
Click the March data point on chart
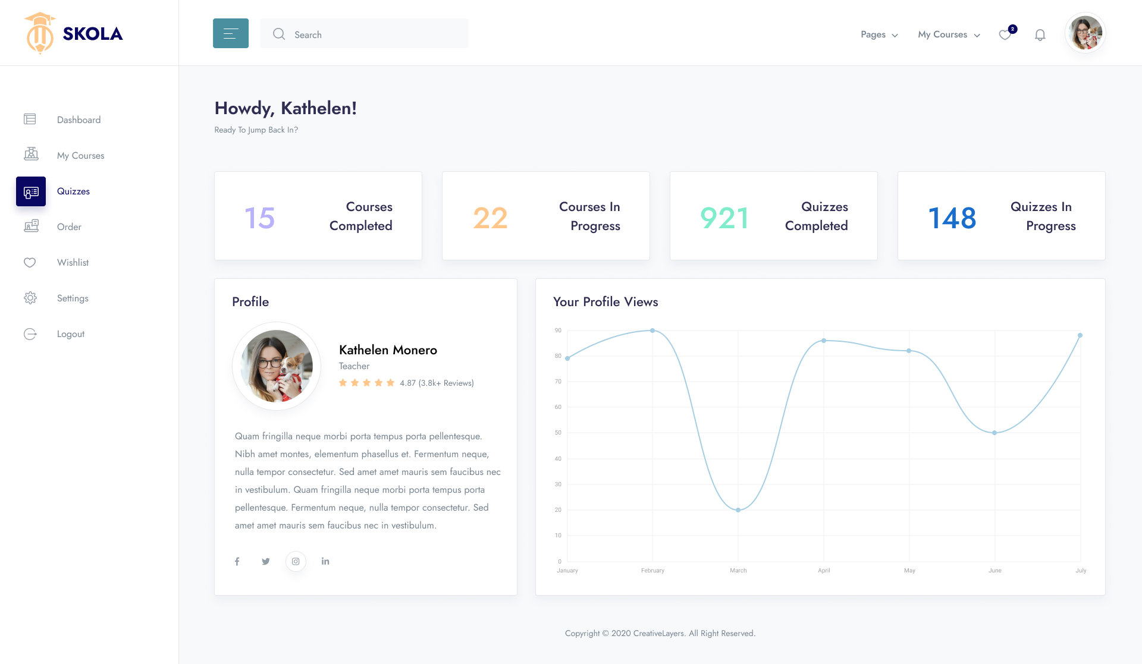click(x=738, y=510)
